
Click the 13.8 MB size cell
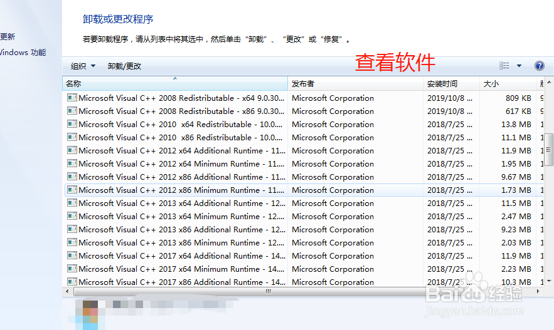[516, 125]
